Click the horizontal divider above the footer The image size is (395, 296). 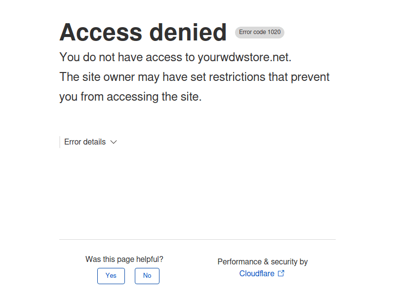(x=197, y=239)
